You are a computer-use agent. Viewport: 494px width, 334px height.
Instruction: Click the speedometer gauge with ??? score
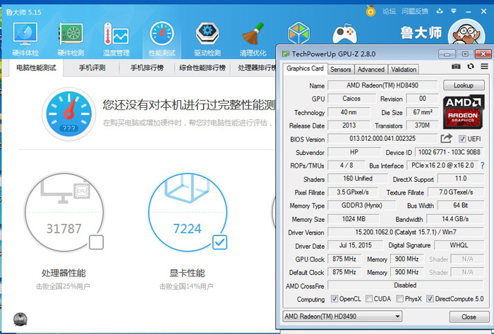click(x=68, y=114)
